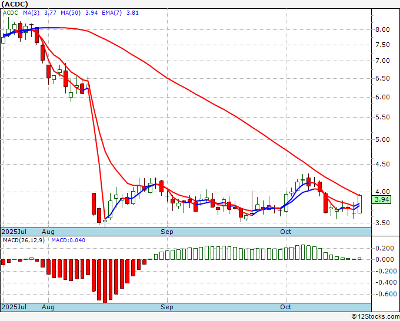
Task: Click the MACD:0.040 value label
Action: click(68, 240)
